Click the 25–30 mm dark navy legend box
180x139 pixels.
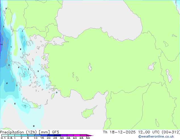(x=57, y=135)
